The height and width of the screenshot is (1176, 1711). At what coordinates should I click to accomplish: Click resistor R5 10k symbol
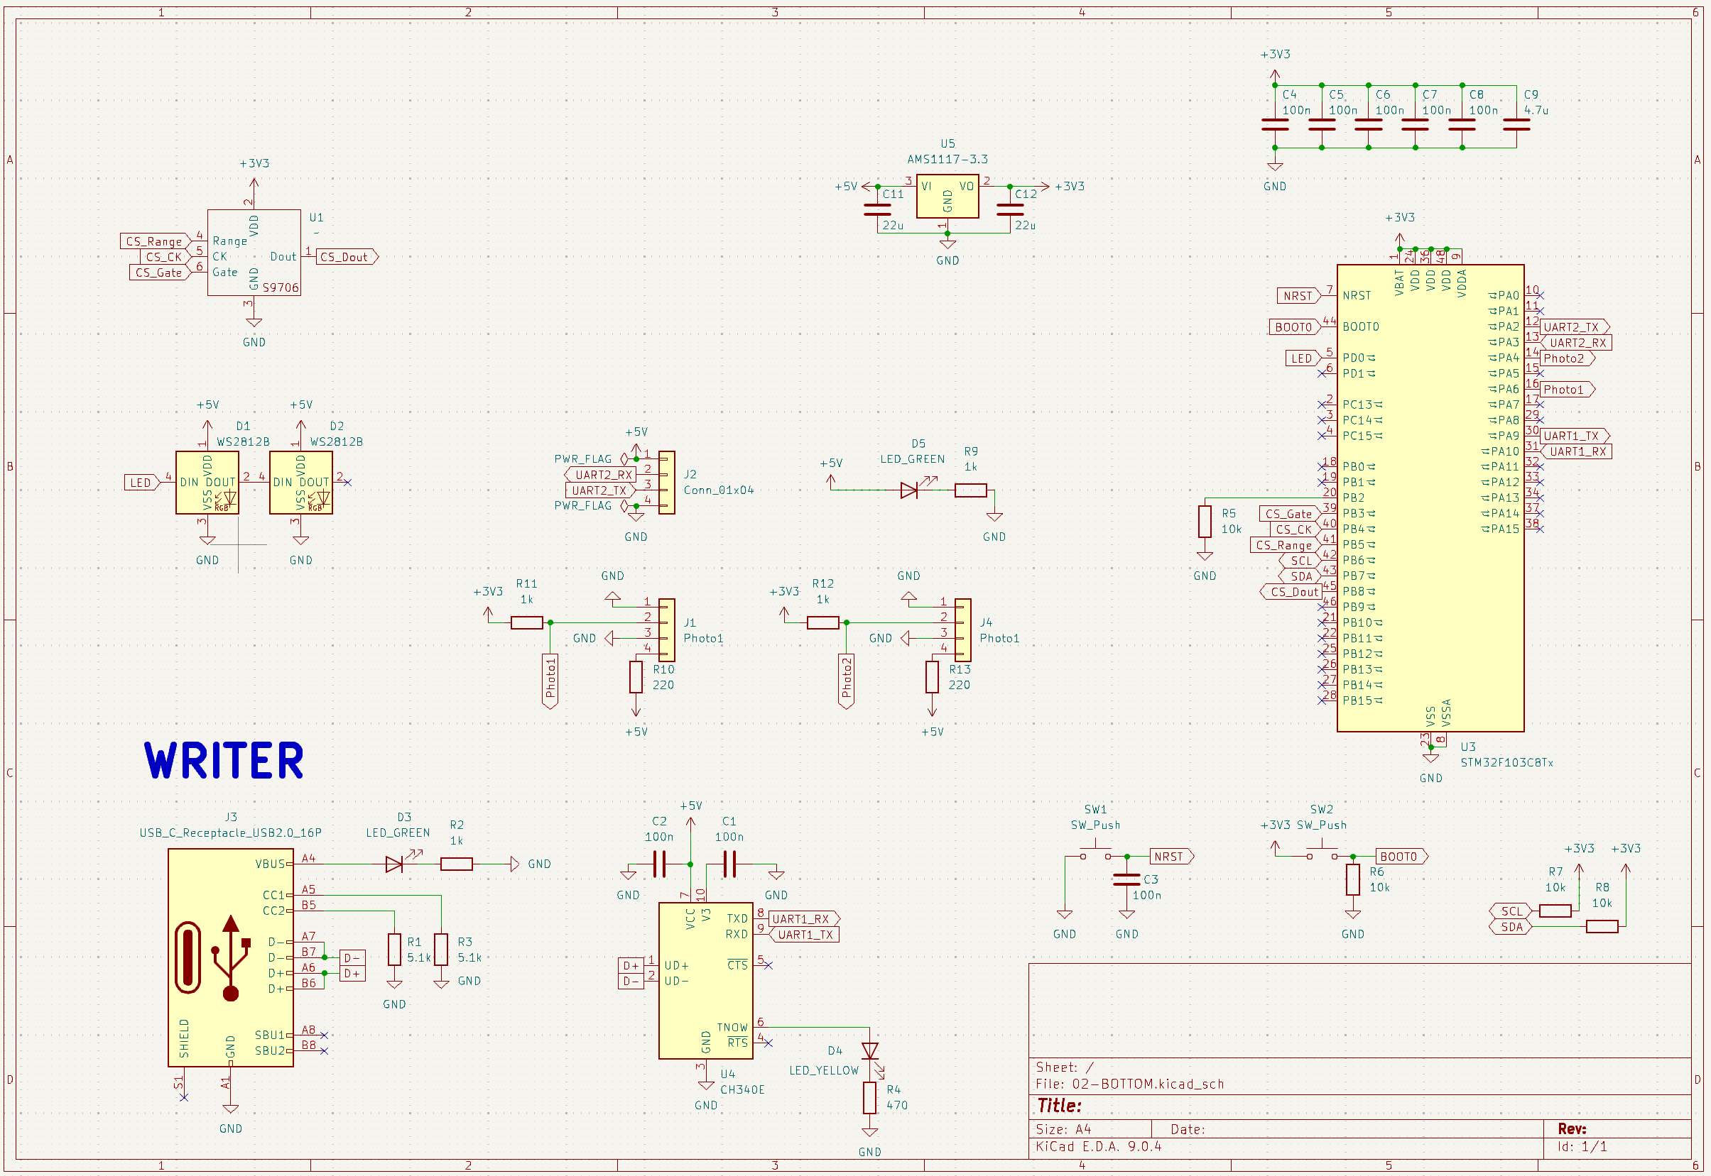[1205, 521]
